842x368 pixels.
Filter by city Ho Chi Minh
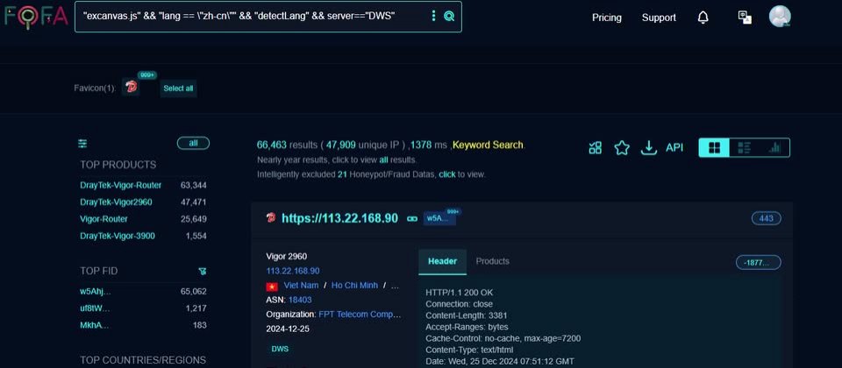pyautogui.click(x=354, y=286)
